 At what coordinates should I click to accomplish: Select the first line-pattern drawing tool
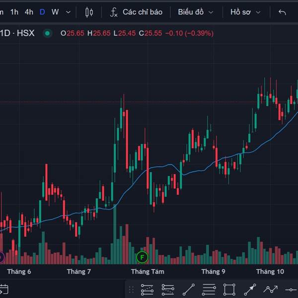coord(147,290)
